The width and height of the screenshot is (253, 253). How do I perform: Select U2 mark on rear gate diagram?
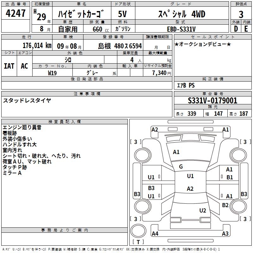(x=203, y=210)
